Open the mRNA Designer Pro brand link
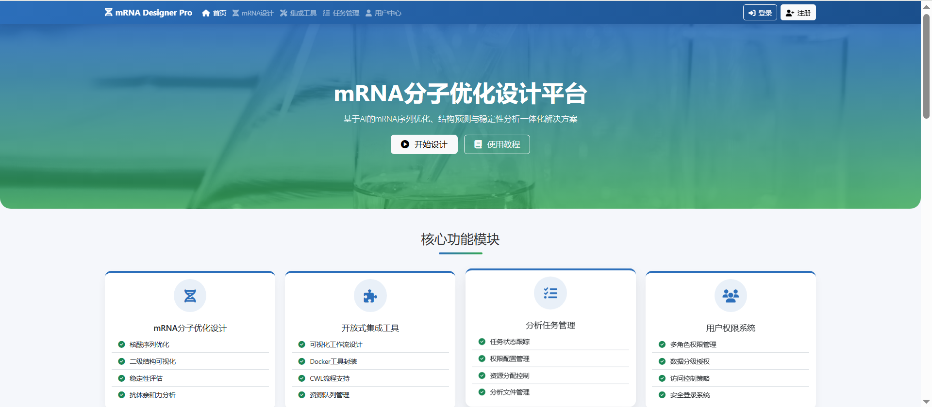 pyautogui.click(x=149, y=13)
